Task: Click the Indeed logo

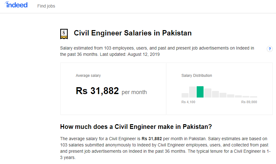Action: pos(16,5)
